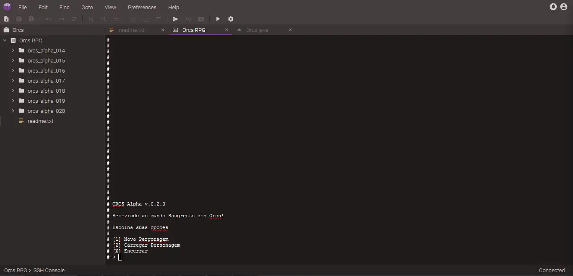Select the orcs_alpha_020 folder name
573x276 pixels.
(x=46, y=111)
